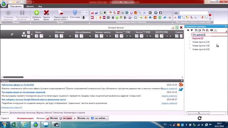
Task: Add a subgroup with second plus icon
Action: pyautogui.click(x=192, y=30)
